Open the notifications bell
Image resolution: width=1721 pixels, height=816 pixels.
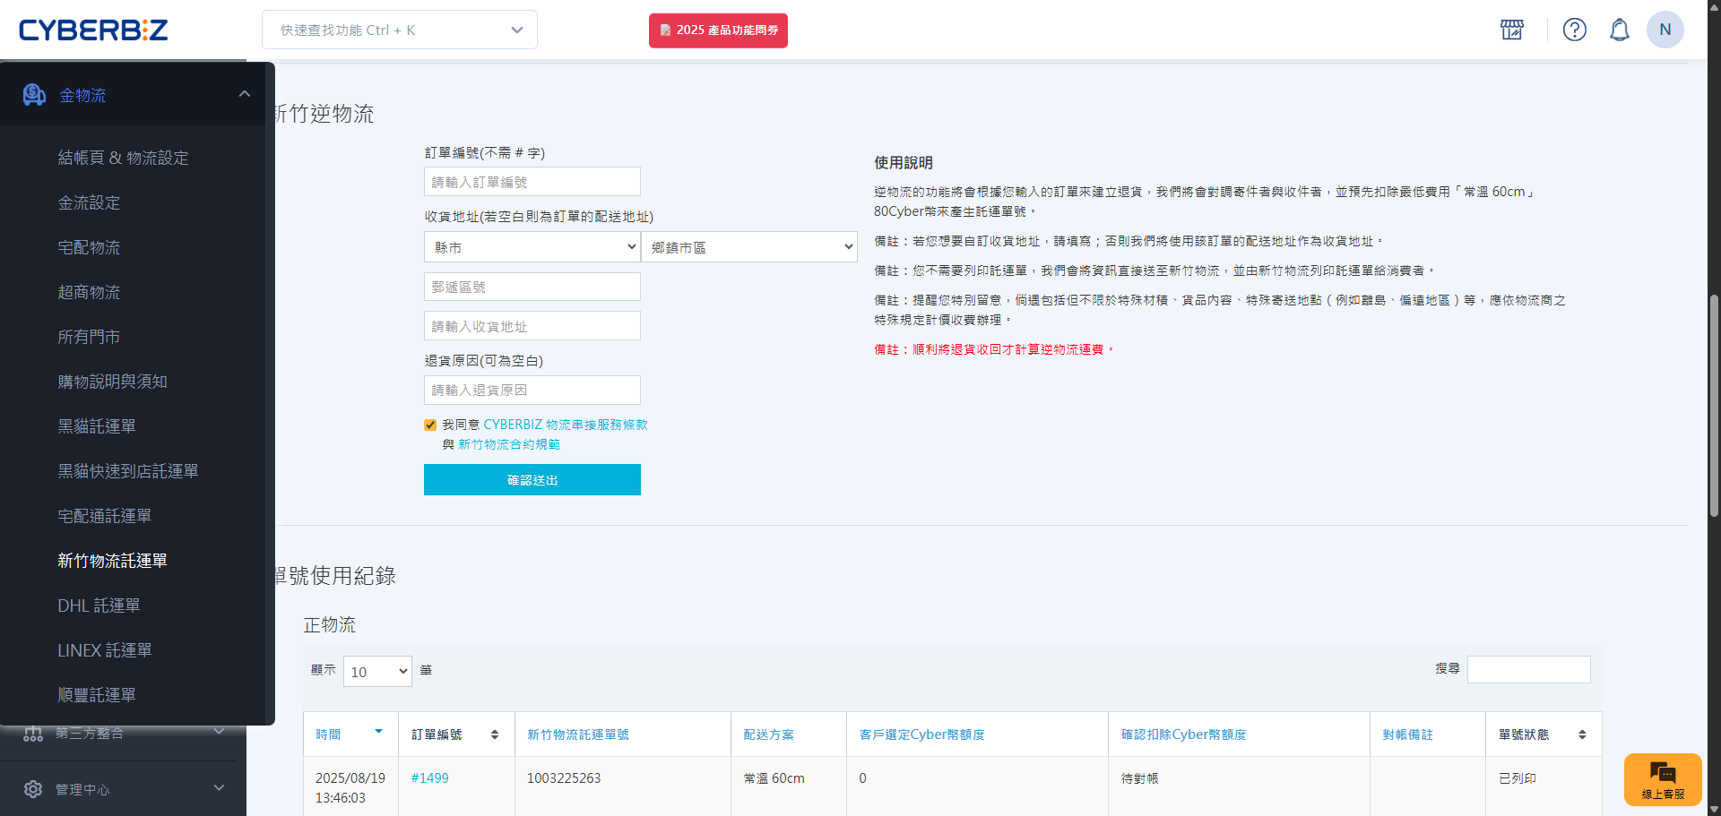tap(1619, 30)
